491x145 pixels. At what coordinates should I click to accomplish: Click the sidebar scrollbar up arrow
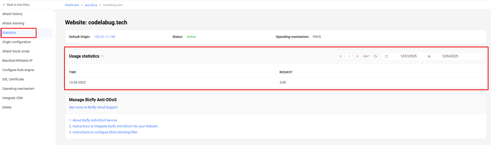point(54,11)
